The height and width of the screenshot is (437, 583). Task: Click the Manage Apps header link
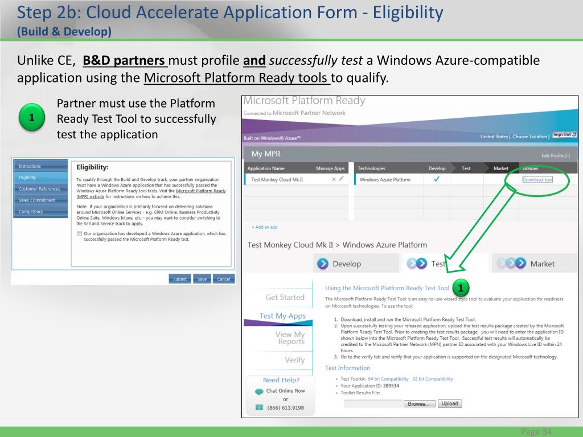(330, 168)
